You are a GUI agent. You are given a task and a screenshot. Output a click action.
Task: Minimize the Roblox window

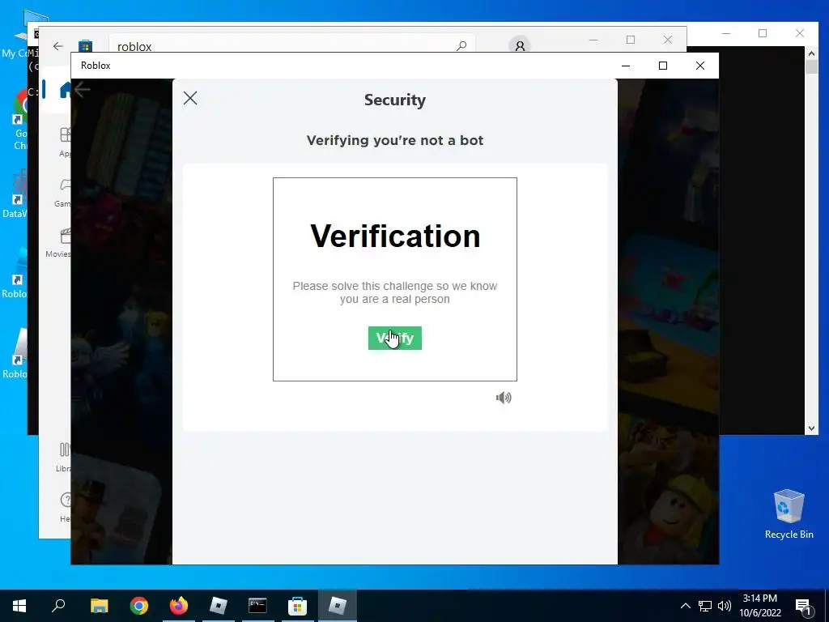pos(626,66)
